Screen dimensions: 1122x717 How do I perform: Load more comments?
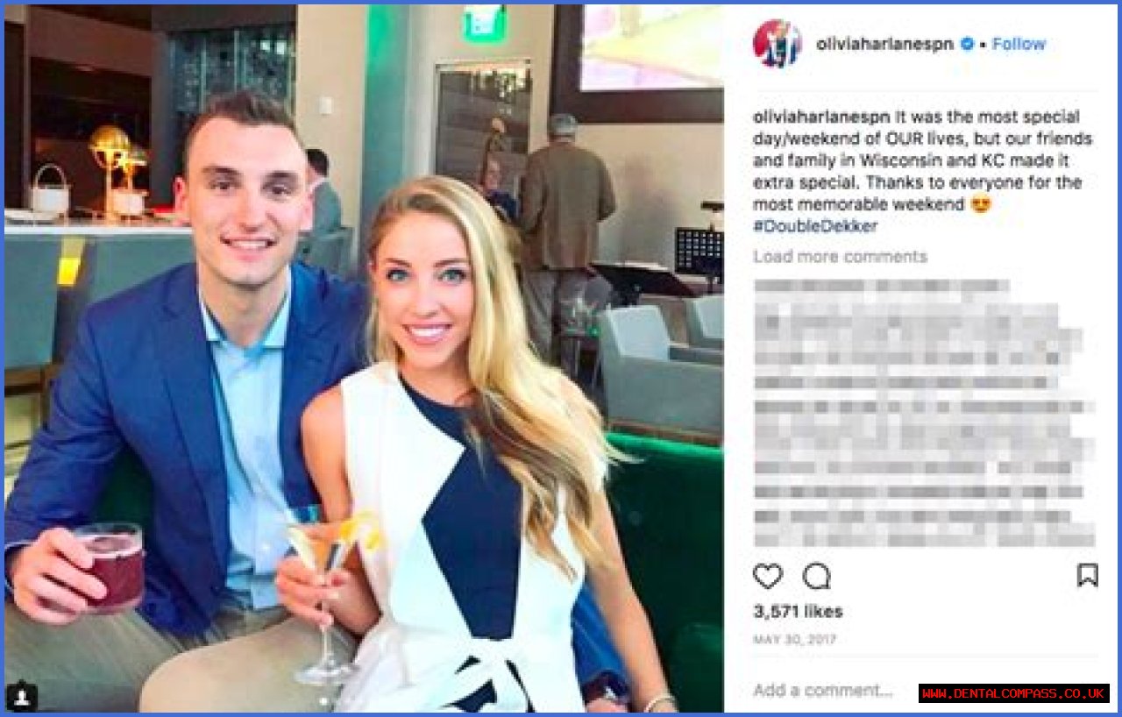point(840,257)
